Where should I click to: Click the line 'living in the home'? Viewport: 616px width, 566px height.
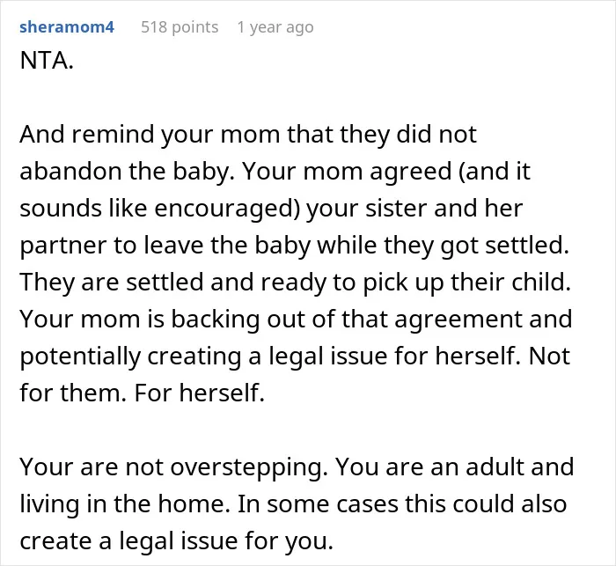(293, 504)
